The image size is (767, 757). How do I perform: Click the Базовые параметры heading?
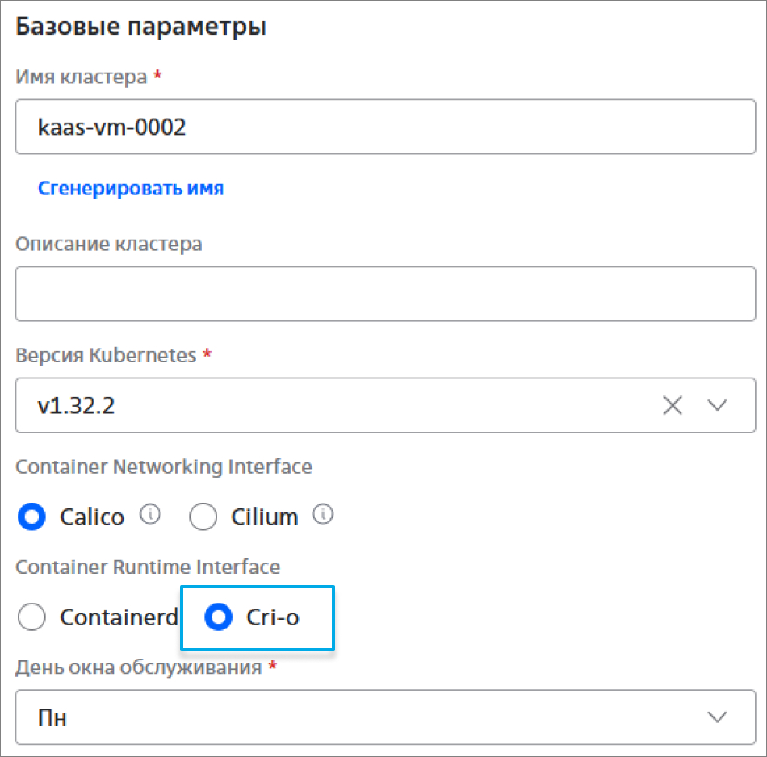click(x=141, y=27)
